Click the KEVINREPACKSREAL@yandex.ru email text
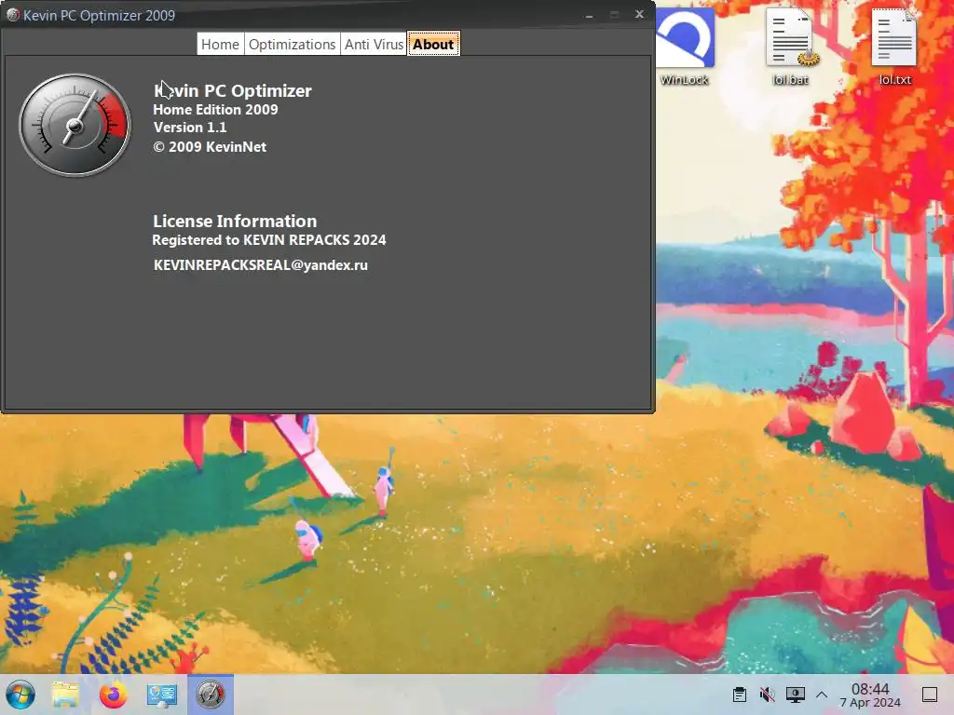 (x=261, y=265)
